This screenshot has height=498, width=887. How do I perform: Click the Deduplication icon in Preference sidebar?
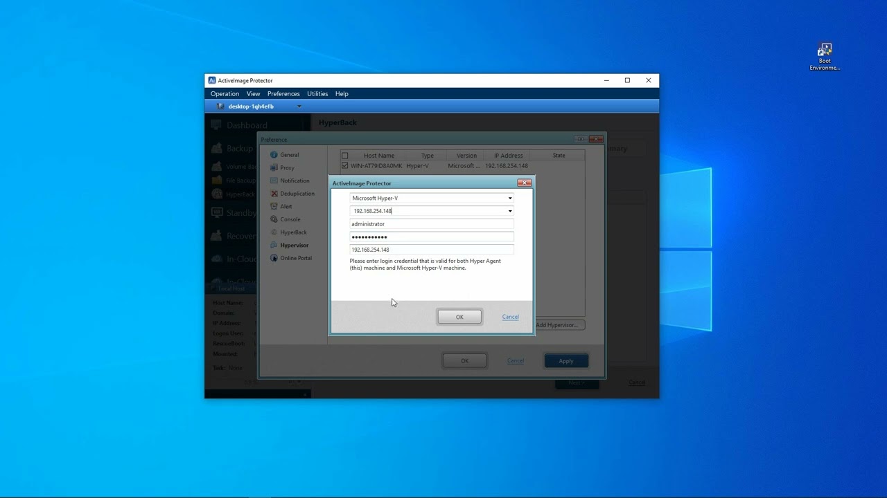click(274, 194)
